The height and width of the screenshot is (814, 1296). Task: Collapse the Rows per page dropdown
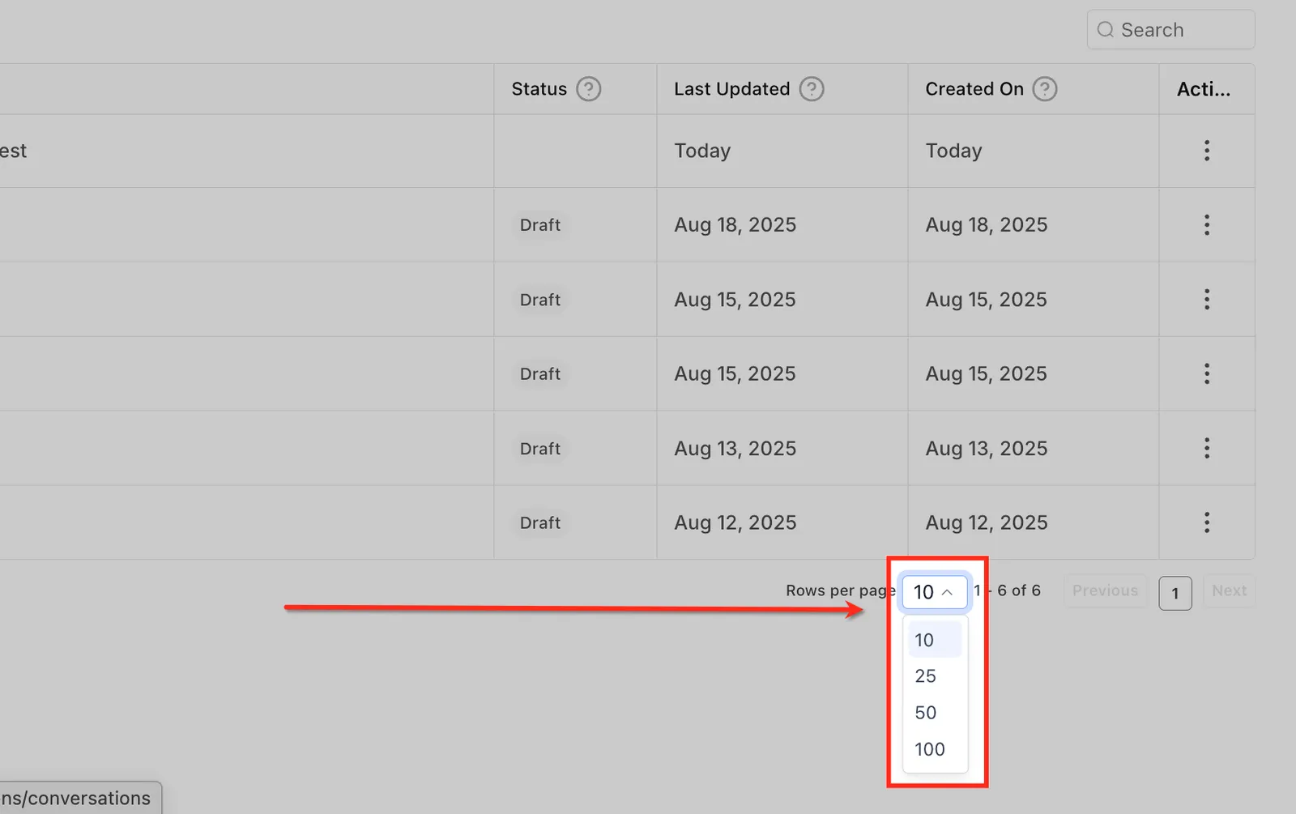click(935, 592)
